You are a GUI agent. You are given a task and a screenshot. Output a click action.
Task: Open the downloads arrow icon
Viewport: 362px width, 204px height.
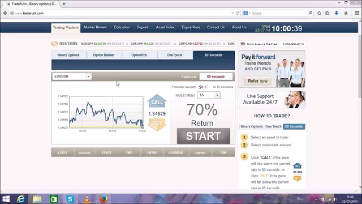tap(337, 13)
